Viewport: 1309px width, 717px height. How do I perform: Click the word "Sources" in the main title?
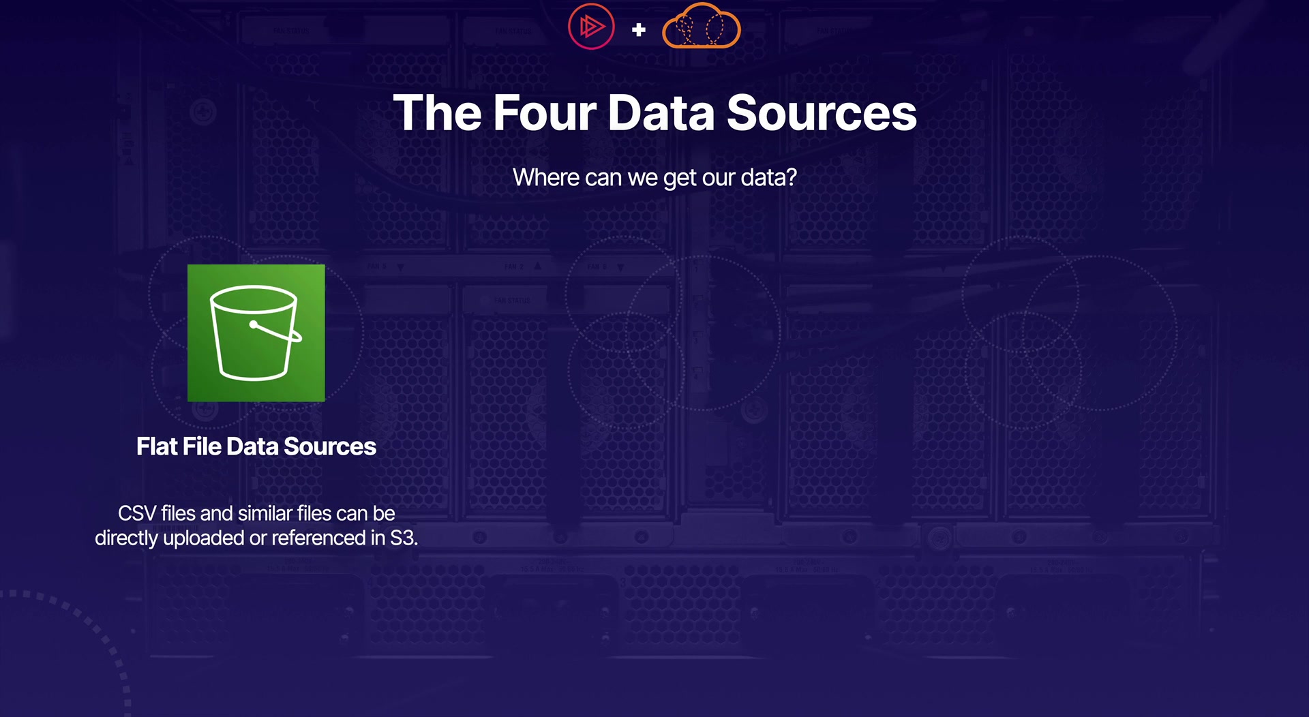click(822, 112)
